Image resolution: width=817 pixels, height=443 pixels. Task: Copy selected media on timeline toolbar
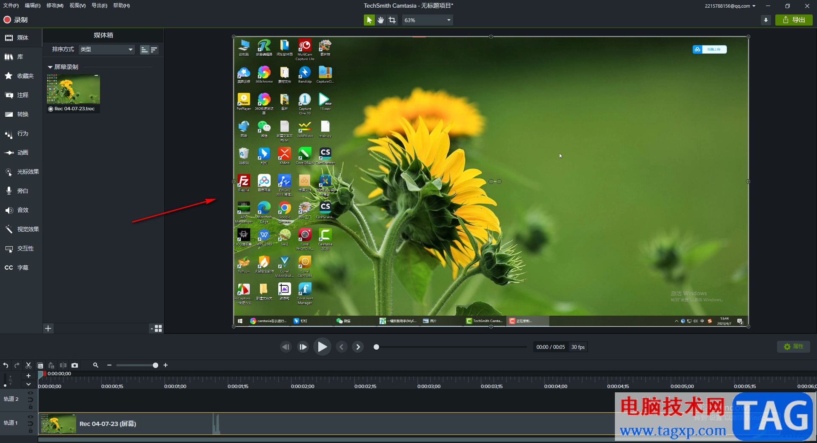(40, 365)
